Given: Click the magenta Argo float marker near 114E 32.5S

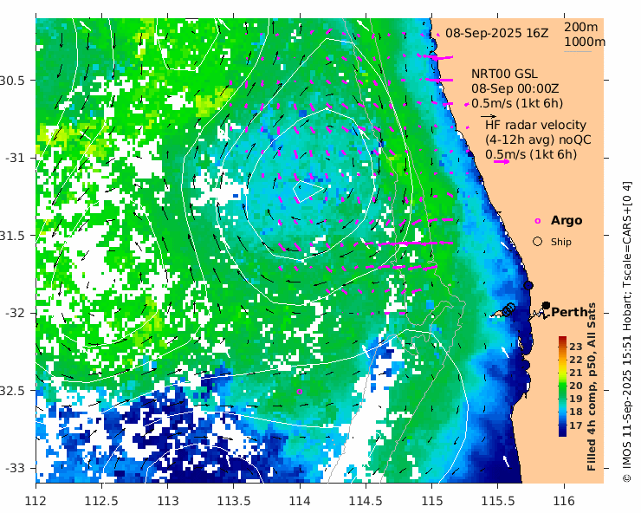Looking at the screenshot, I should pyautogui.click(x=299, y=392).
